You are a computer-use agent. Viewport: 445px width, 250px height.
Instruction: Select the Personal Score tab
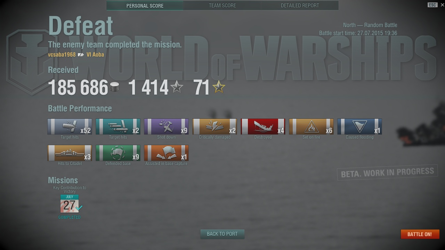(x=145, y=6)
